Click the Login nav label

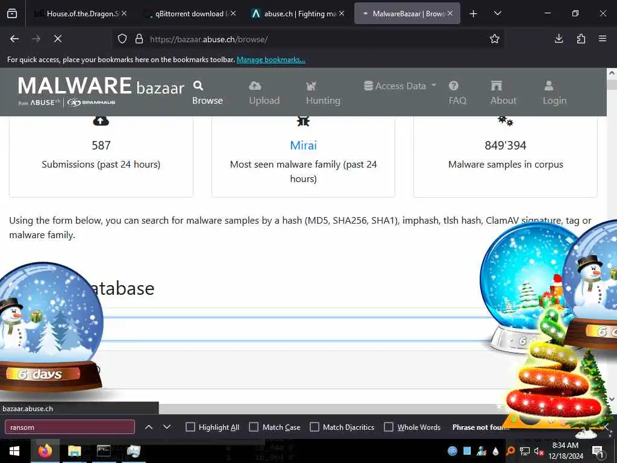554,101
